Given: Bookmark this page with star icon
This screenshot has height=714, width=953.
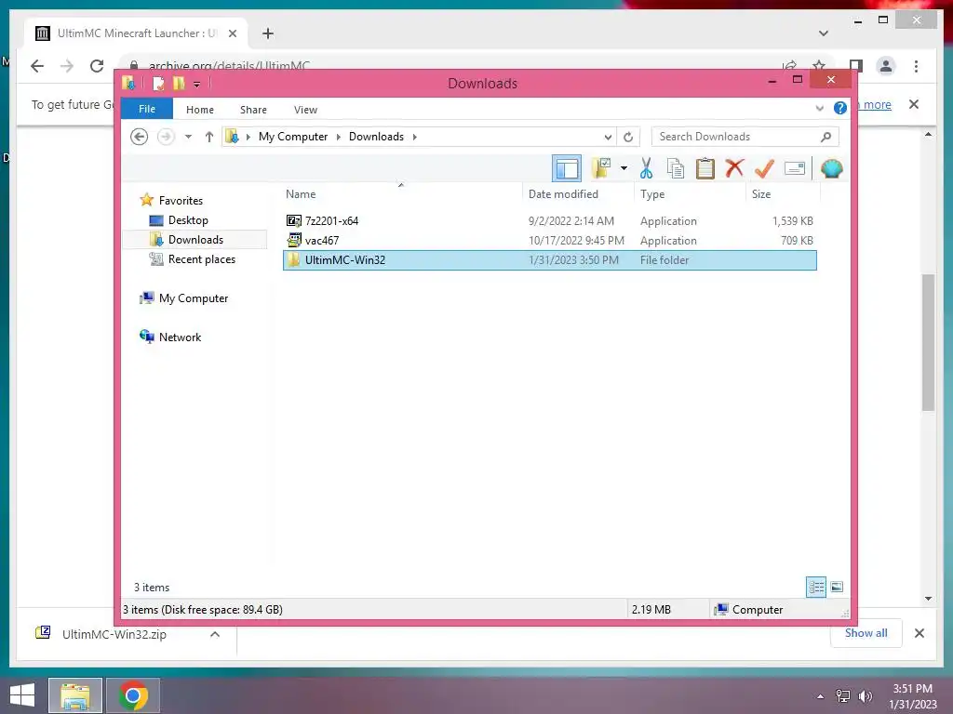Looking at the screenshot, I should pos(819,66).
